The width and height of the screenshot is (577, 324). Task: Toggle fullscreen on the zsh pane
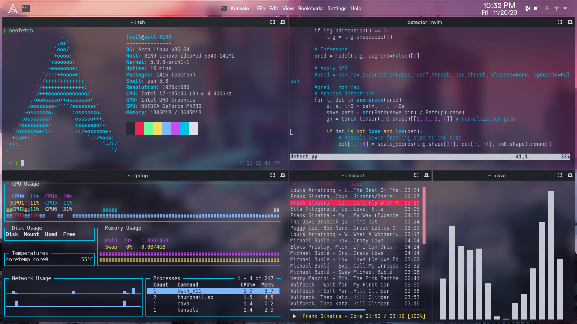tap(273, 22)
